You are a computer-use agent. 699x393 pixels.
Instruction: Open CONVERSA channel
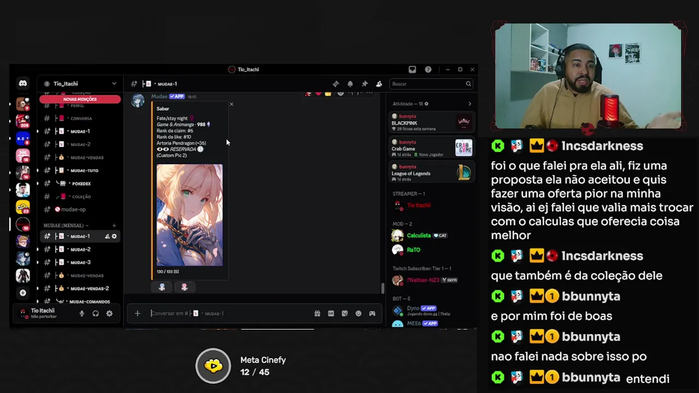point(81,118)
